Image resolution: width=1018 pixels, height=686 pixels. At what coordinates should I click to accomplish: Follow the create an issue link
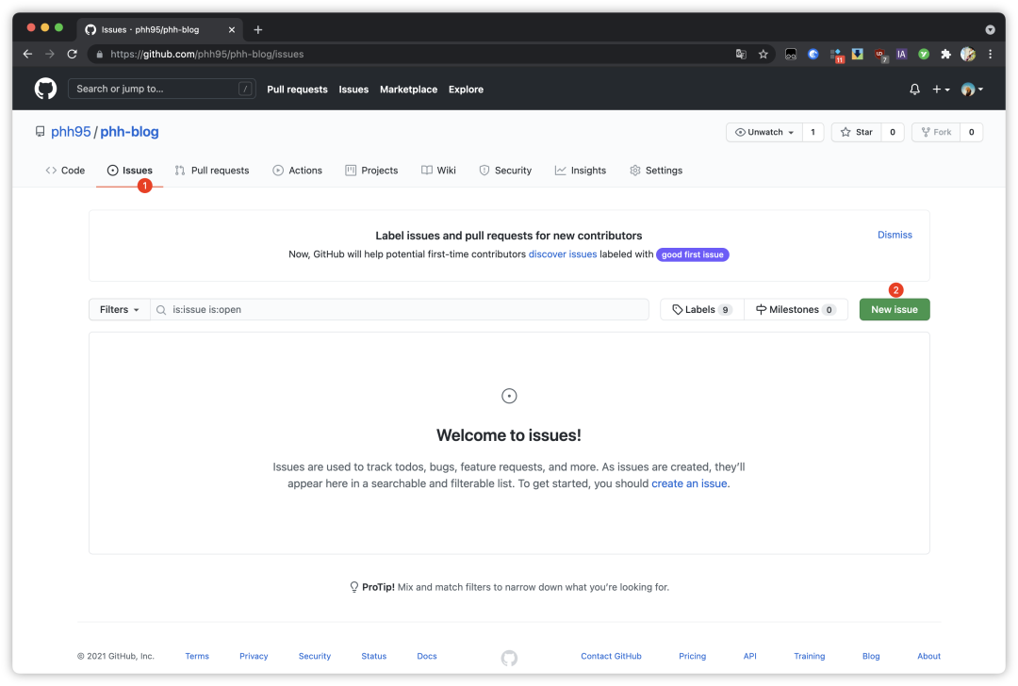(x=688, y=482)
